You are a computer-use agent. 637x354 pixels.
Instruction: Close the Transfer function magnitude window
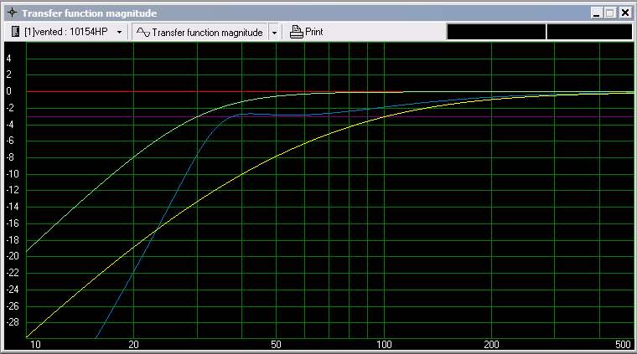[625, 13]
